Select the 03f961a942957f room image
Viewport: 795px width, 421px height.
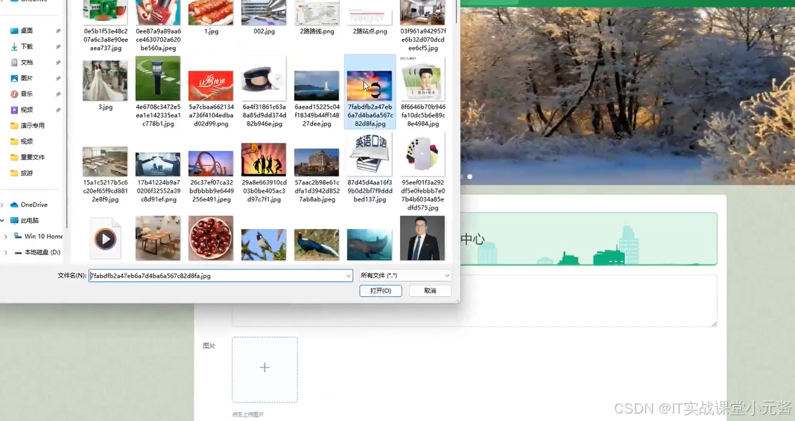coord(423,26)
